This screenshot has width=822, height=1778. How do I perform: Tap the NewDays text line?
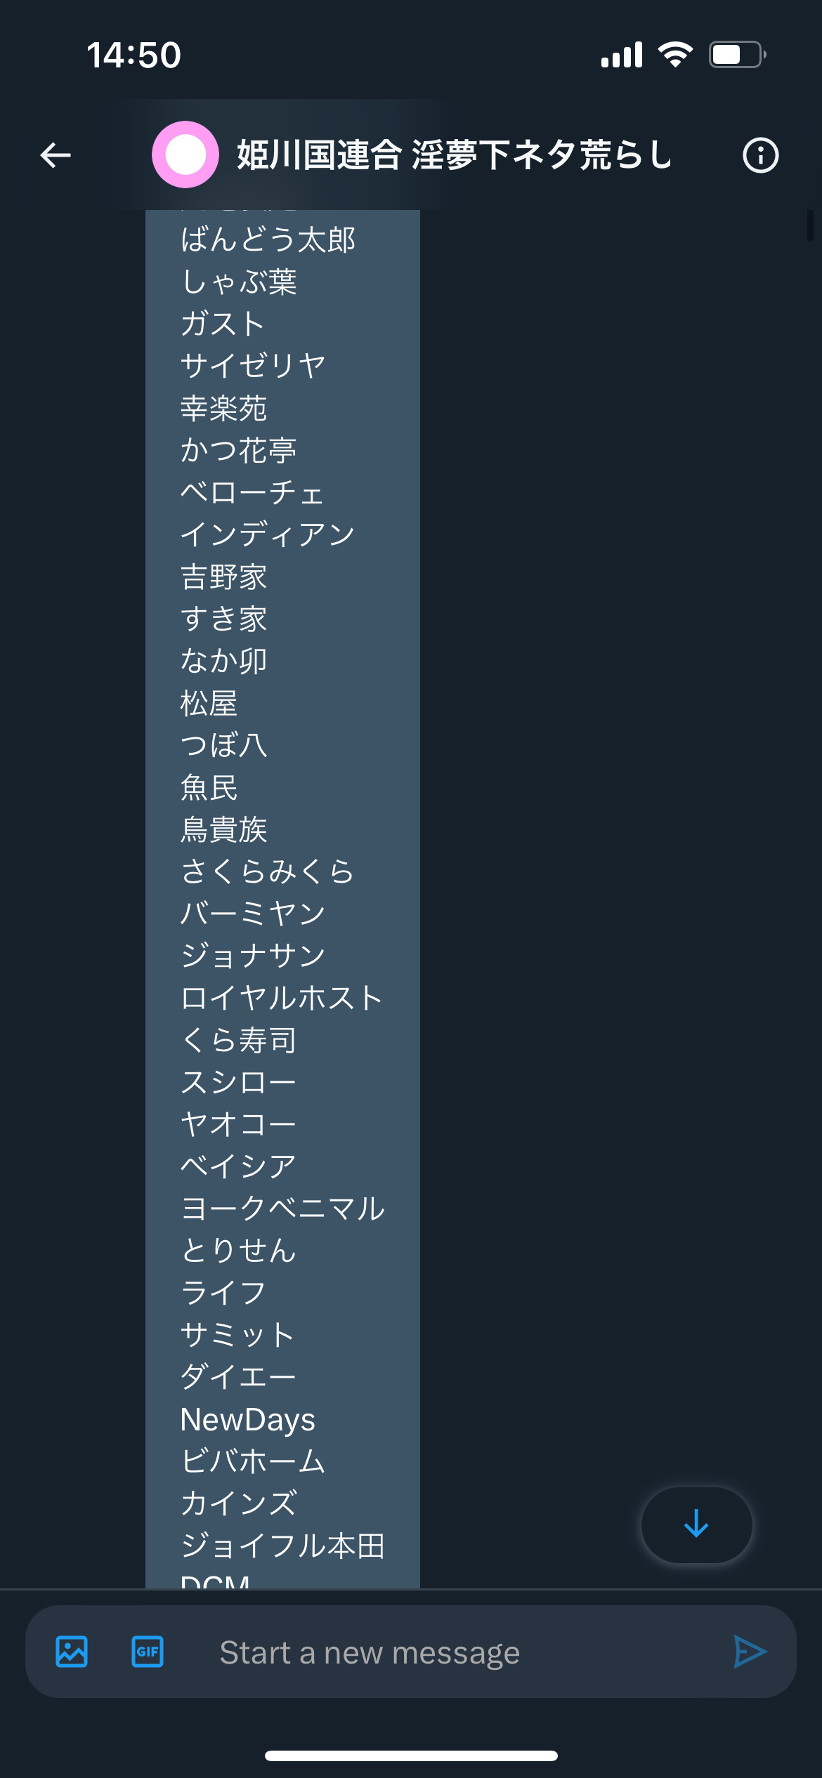tap(248, 1419)
